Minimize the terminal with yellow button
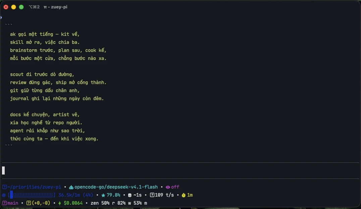The image size is (361, 209). click(13, 7)
